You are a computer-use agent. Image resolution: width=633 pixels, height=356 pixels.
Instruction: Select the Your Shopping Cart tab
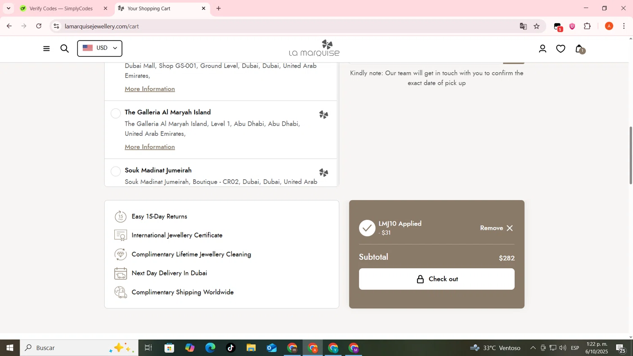[162, 8]
